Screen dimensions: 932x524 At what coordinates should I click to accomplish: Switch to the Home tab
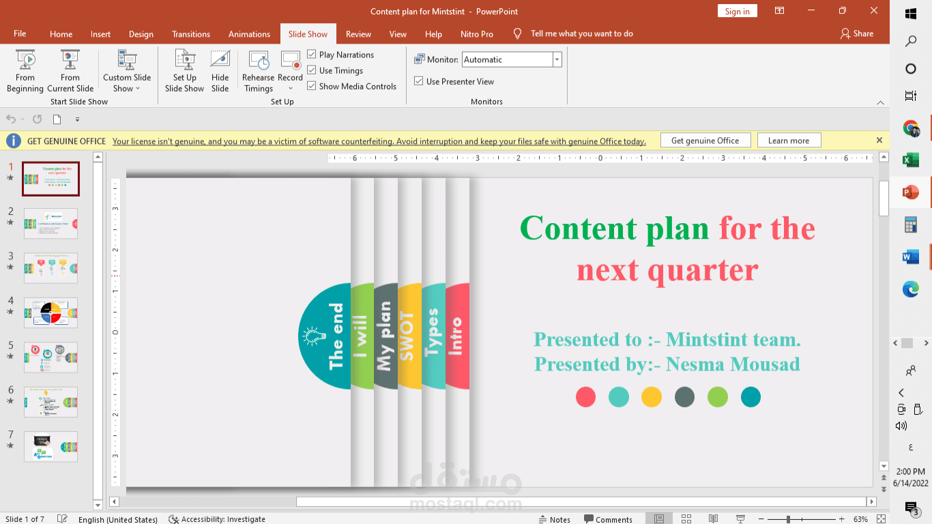coord(61,34)
